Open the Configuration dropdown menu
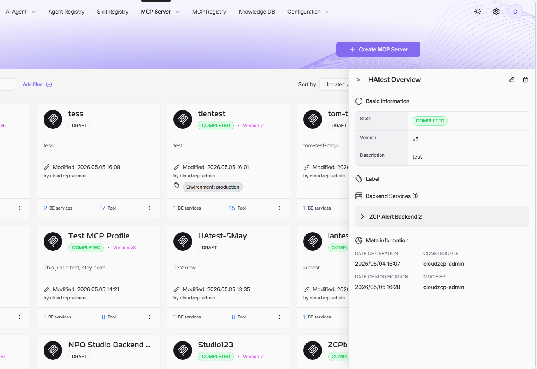Image resolution: width=537 pixels, height=369 pixels. pyautogui.click(x=308, y=12)
